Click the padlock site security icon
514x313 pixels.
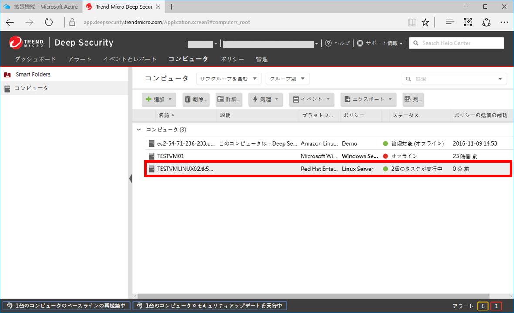pos(72,22)
